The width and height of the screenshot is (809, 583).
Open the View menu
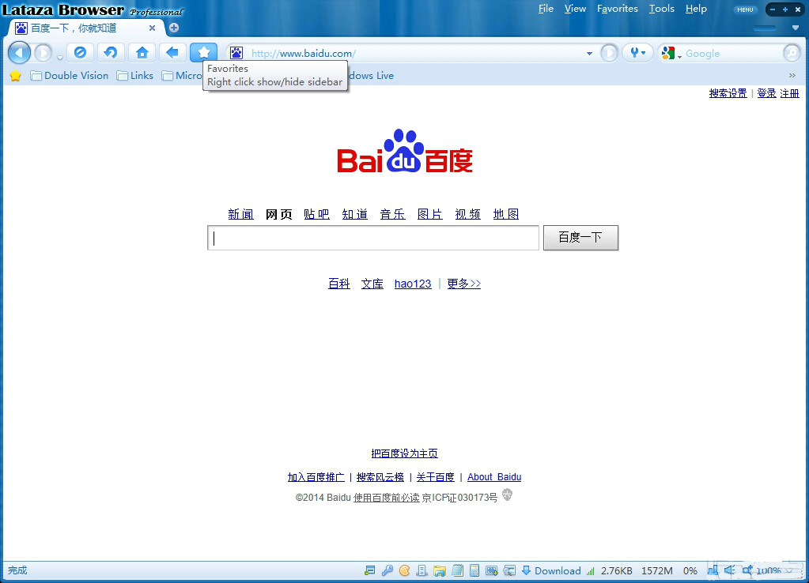coord(575,9)
